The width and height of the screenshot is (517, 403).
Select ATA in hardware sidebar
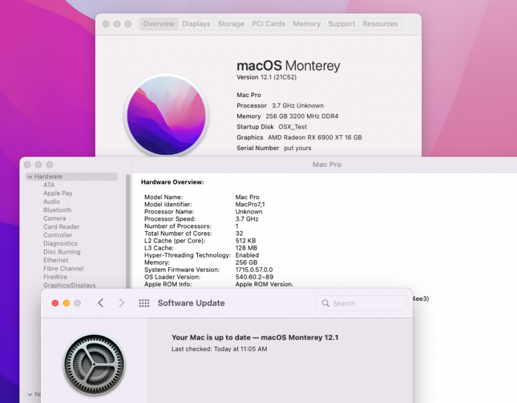click(49, 185)
